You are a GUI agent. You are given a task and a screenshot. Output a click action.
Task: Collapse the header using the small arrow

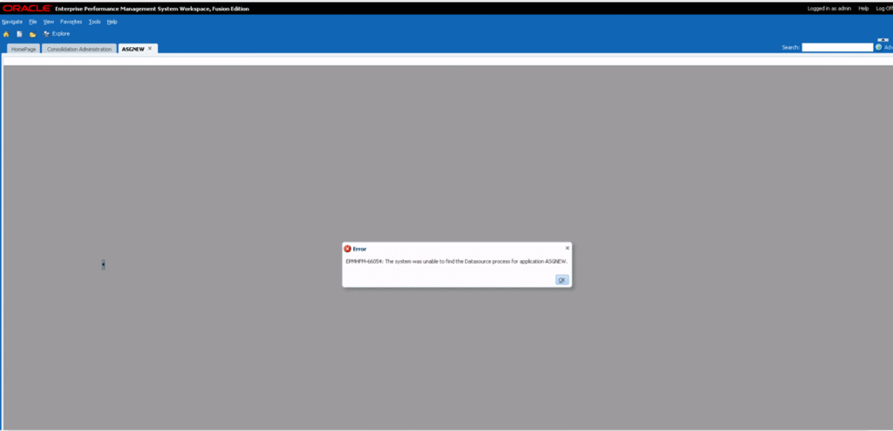[x=883, y=39]
